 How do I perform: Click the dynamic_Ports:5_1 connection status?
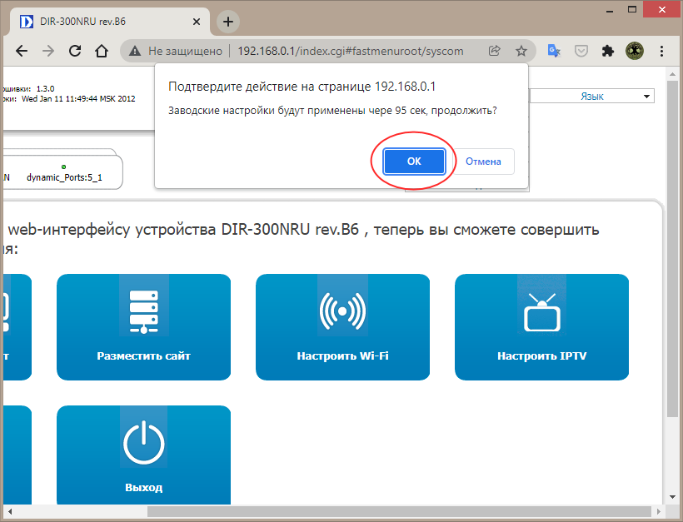click(x=64, y=177)
